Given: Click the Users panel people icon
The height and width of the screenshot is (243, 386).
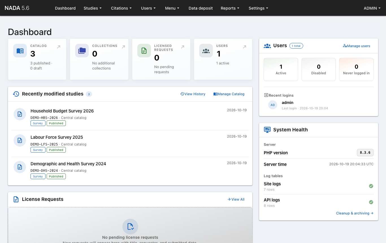Looking at the screenshot, I should tap(267, 46).
